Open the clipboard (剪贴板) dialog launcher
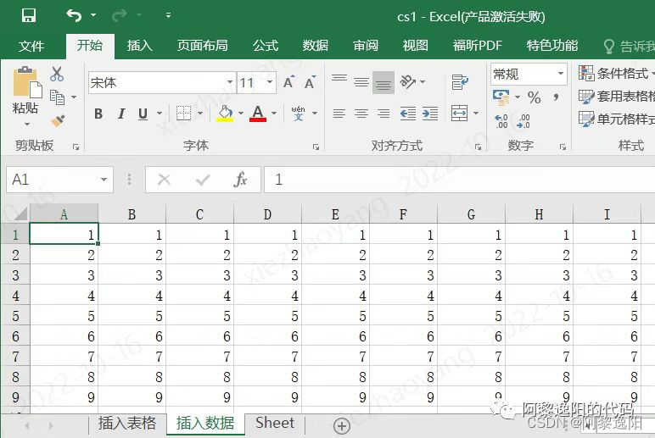Screen dimensions: 655x438 [76, 147]
